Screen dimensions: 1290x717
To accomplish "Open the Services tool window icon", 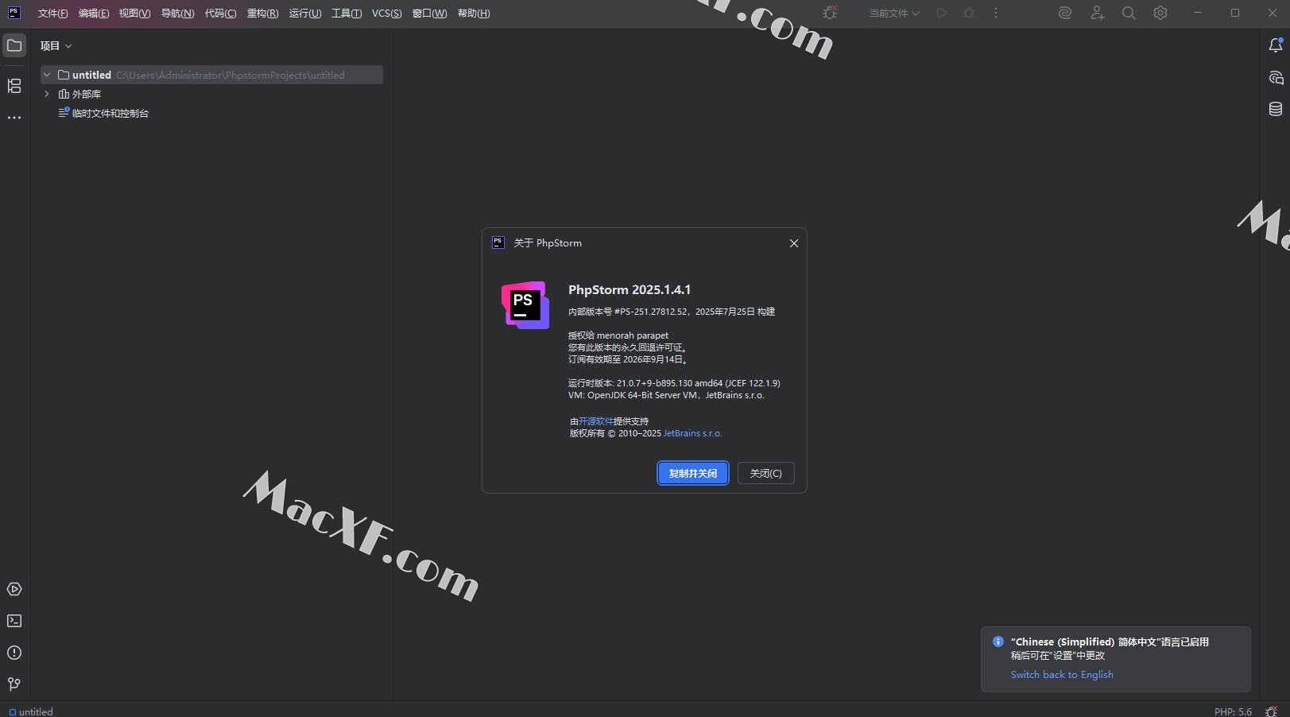I will (x=14, y=589).
